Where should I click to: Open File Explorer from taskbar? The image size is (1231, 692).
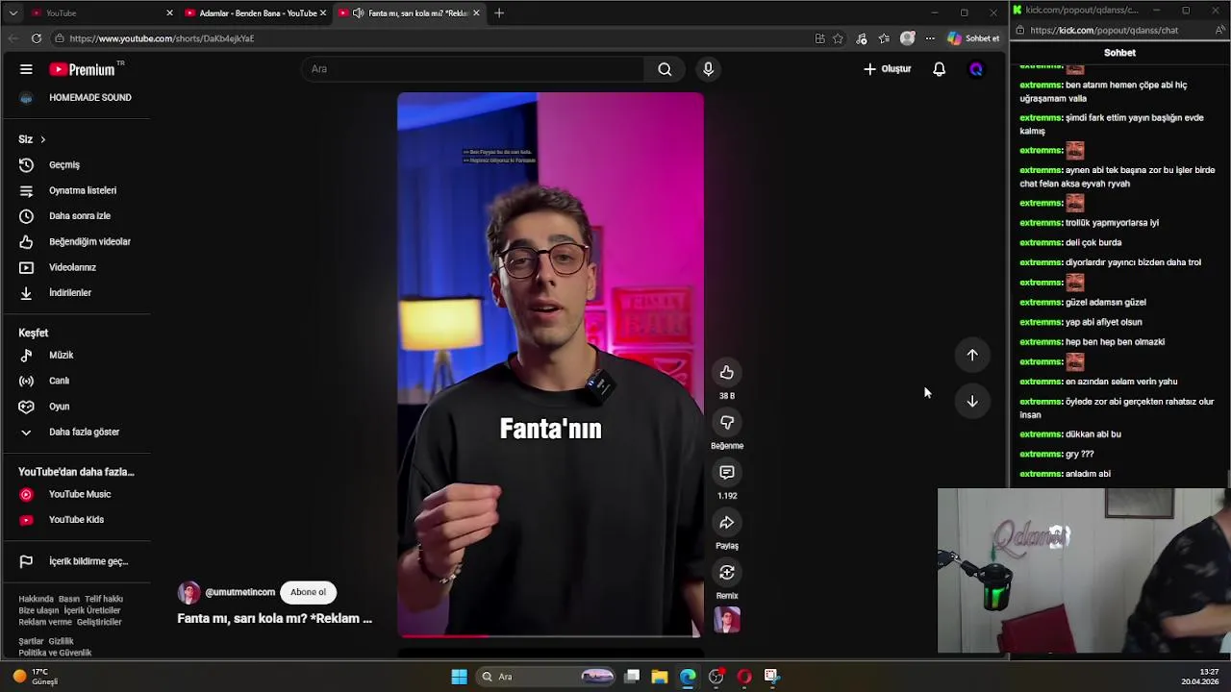point(659,677)
